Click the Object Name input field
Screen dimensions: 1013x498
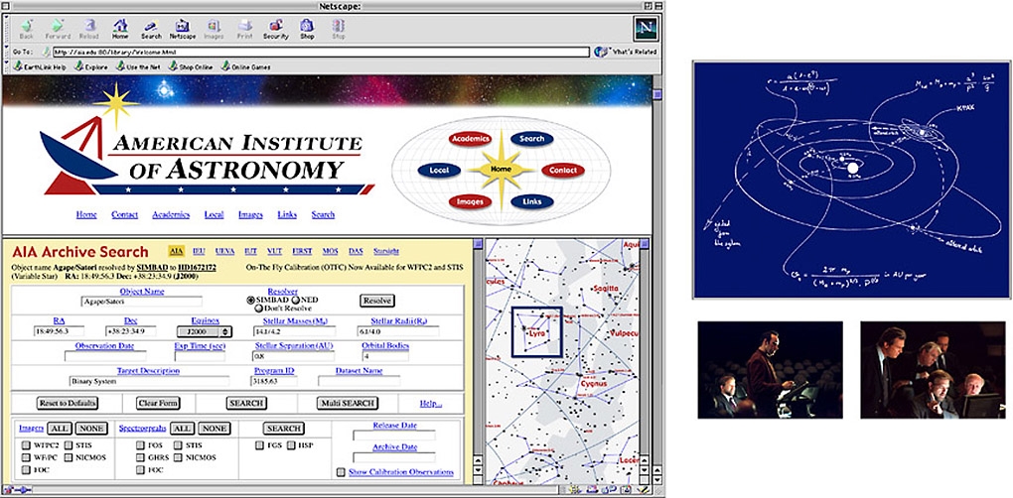(141, 302)
